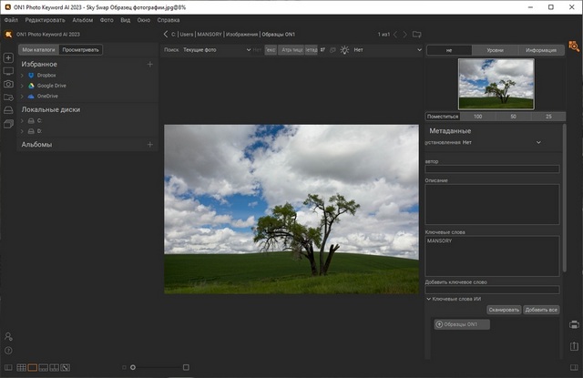The image size is (583, 378).
Task: Click the 'Добавить ключевое слово' input field
Action: click(492, 290)
